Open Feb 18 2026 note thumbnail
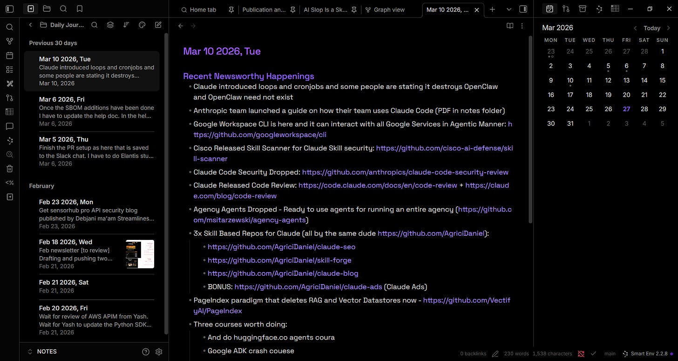 point(140,254)
